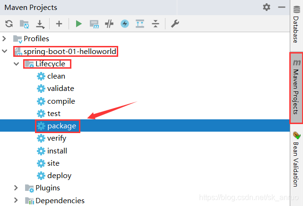
Task: Click the Maven Projects panel title
Action: (31, 8)
